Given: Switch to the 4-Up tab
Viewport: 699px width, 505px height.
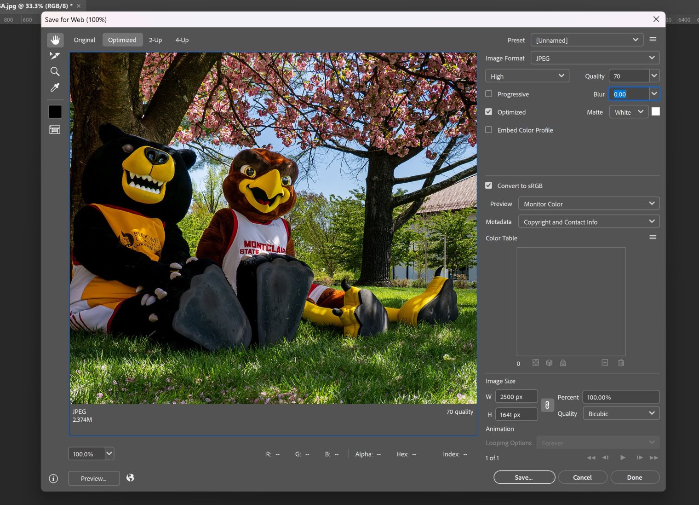Looking at the screenshot, I should point(182,40).
